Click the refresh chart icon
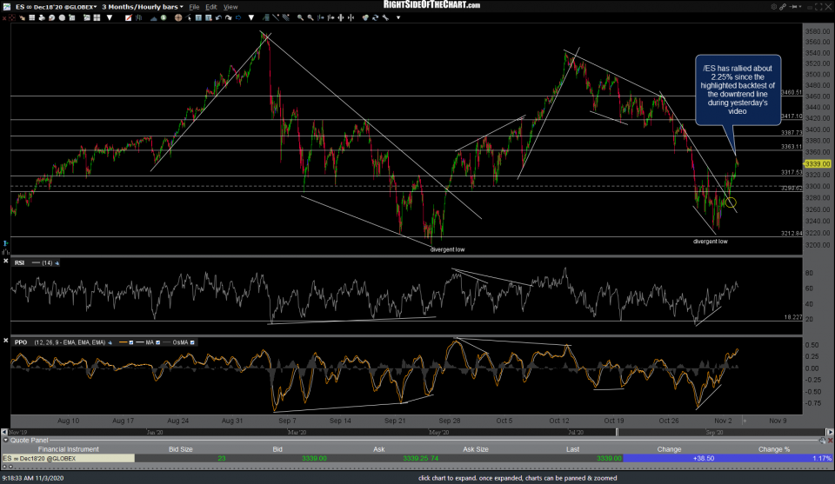 (375, 17)
